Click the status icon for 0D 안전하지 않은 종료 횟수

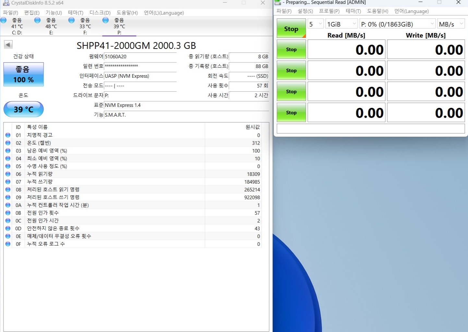8,228
